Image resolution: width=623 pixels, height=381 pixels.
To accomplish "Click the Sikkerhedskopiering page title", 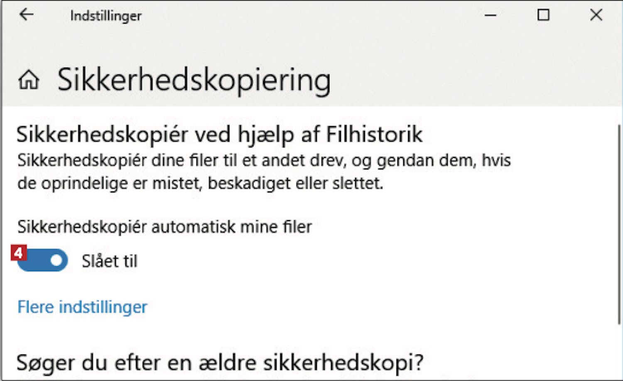I will pos(194,80).
